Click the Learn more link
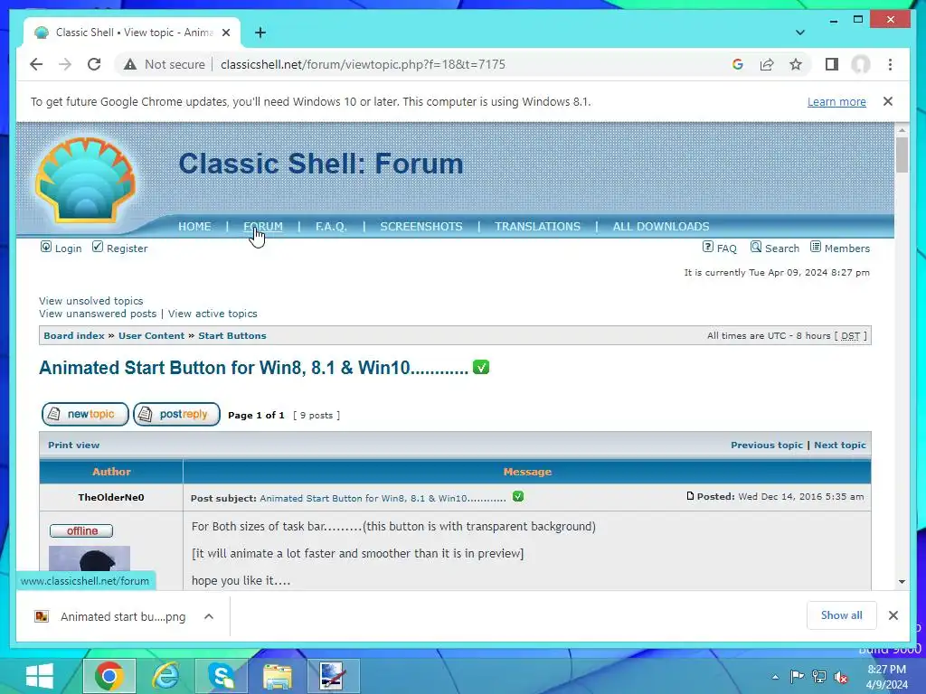 click(x=836, y=101)
